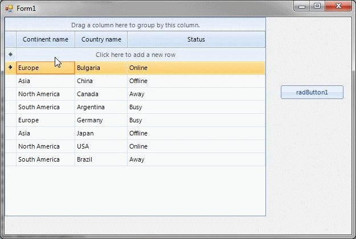Viewport: 356px width, 239px height.
Task: Select the USA row's Online status
Action: pos(196,146)
